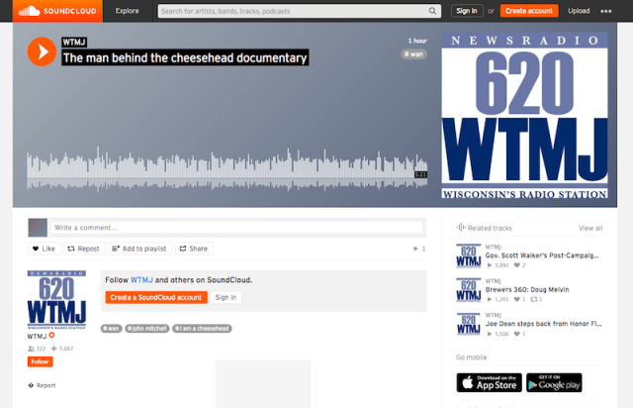Click the Create account button
Viewport: 633px width, 408px height.
tap(529, 11)
